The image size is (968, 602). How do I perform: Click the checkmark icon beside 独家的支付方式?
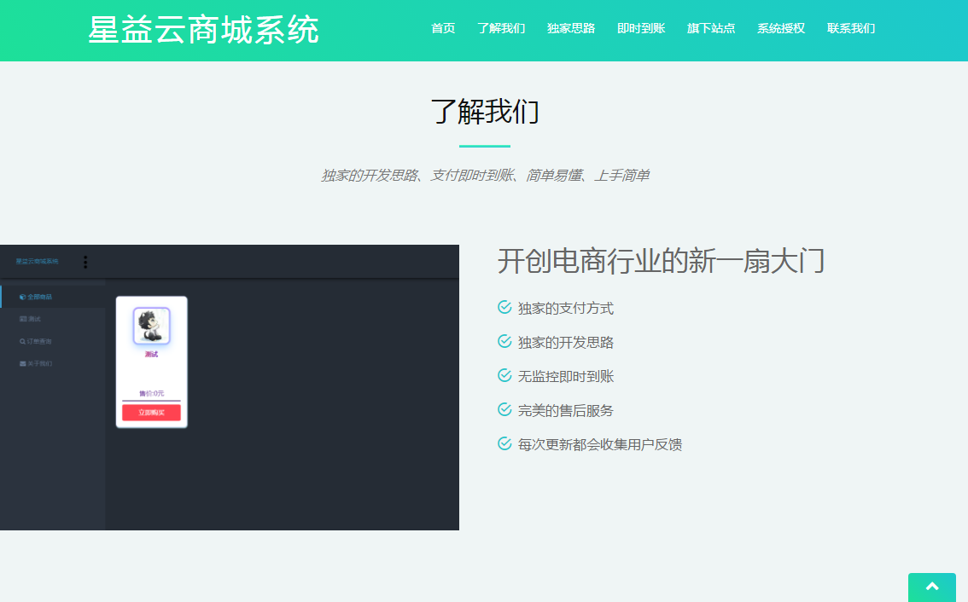pyautogui.click(x=503, y=307)
